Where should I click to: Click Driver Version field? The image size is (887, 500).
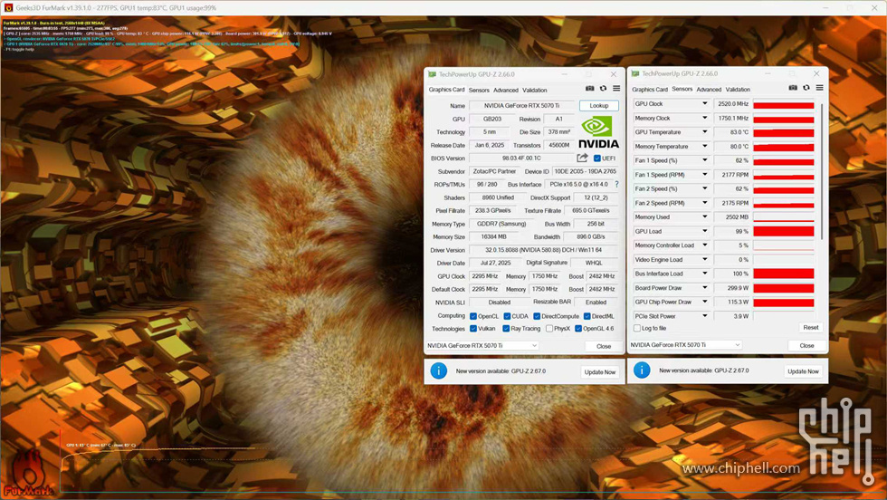(543, 250)
